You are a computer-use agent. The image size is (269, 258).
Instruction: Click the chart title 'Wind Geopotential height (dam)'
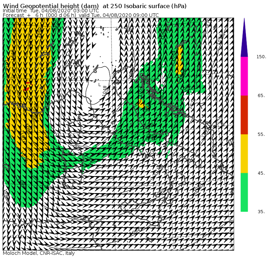pos(51,6)
